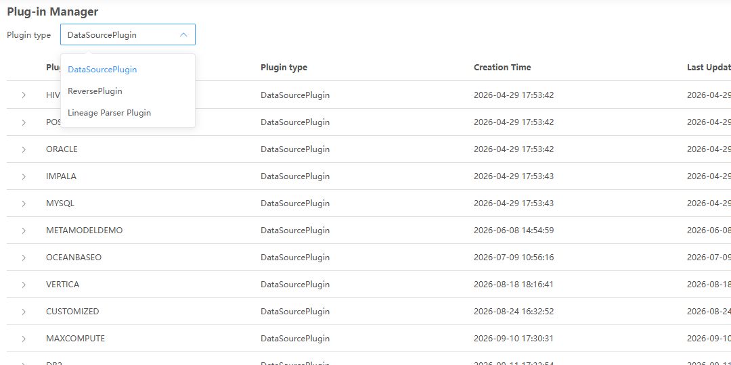Select ReversePlugin option in dropdown list
This screenshot has height=365, width=731.
click(128, 91)
